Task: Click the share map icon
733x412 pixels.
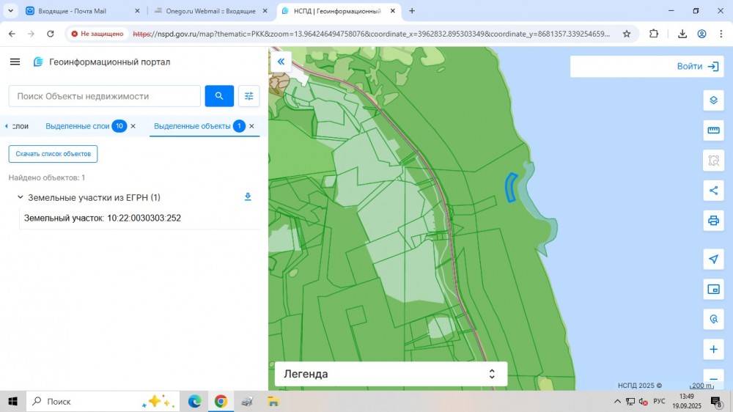Action: pos(713,191)
